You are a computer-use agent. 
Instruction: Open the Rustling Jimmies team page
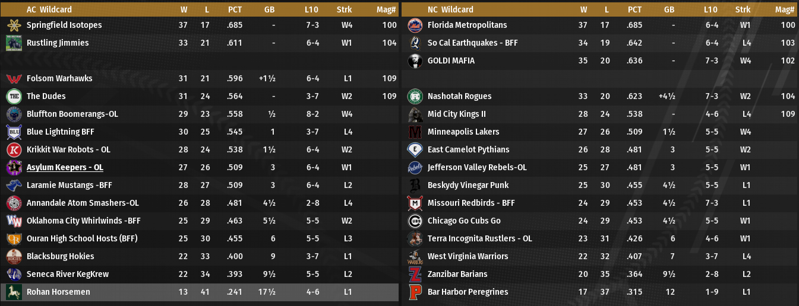(x=58, y=43)
